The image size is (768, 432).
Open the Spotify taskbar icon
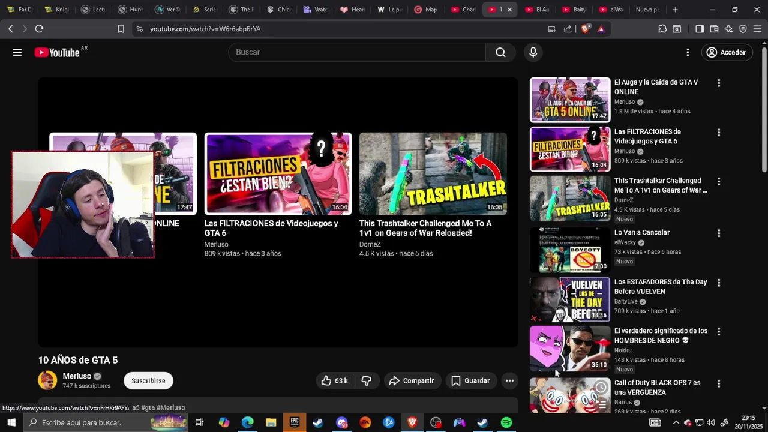[x=506, y=422]
